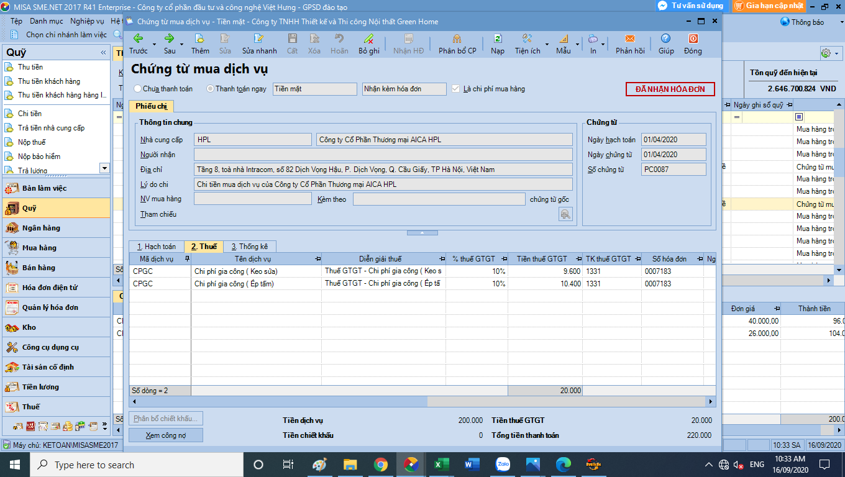
Task: Collapse the general info section arrow
Action: click(421, 232)
